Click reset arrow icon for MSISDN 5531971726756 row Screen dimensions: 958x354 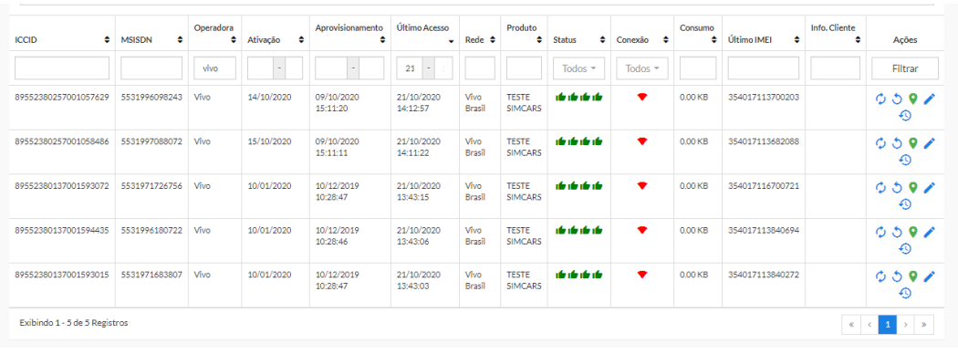897,188
